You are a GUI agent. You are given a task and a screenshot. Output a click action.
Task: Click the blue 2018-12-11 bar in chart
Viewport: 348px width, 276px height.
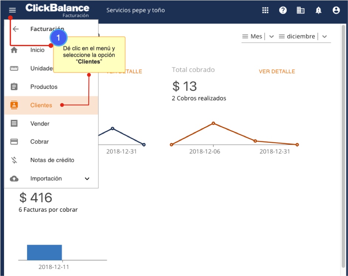pyautogui.click(x=44, y=252)
